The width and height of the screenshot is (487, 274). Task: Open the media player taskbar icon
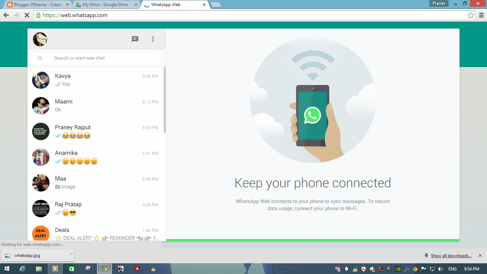[x=55, y=269]
